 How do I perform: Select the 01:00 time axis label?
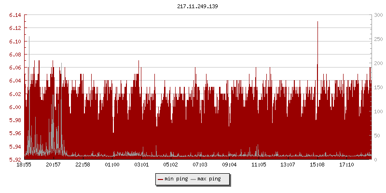click(x=112, y=165)
